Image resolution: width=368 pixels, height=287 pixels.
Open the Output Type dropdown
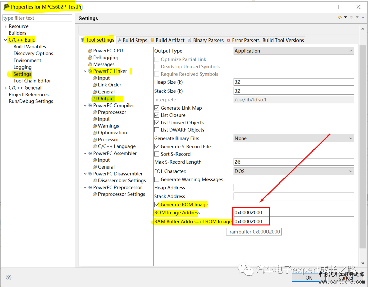[x=294, y=51]
